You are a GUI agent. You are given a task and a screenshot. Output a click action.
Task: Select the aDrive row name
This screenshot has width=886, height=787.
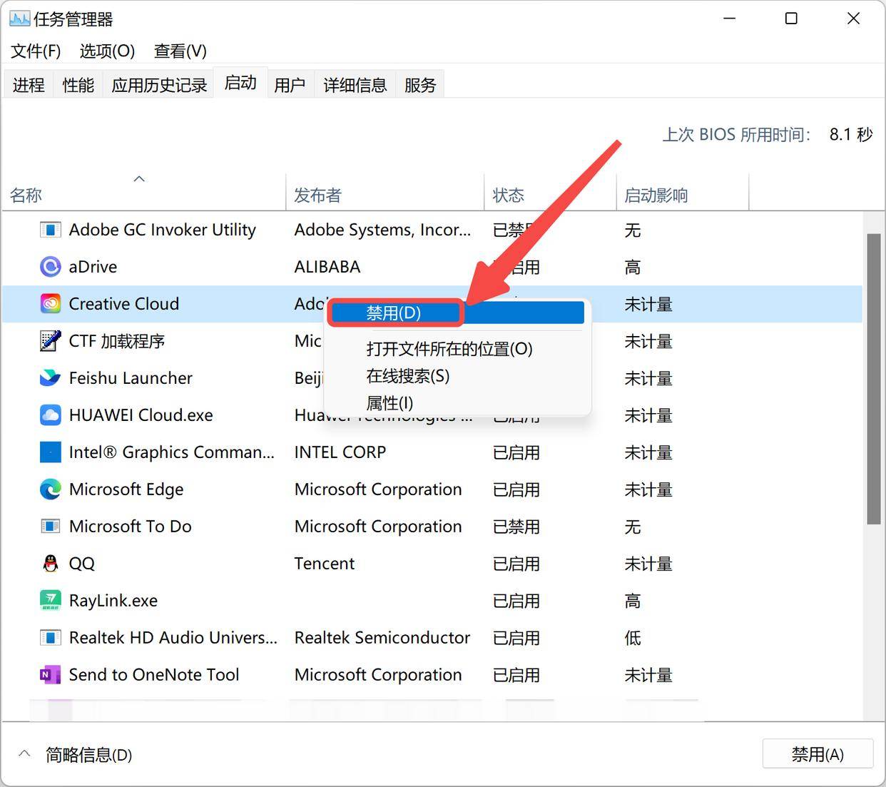click(x=93, y=267)
